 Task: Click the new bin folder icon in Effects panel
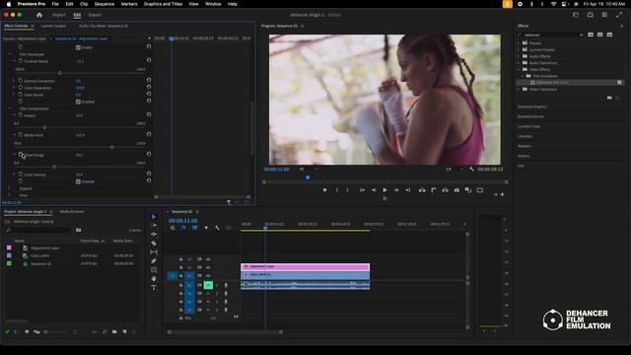click(609, 98)
